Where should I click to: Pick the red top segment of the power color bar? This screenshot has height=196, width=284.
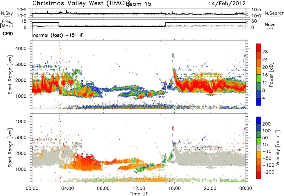point(259,48)
